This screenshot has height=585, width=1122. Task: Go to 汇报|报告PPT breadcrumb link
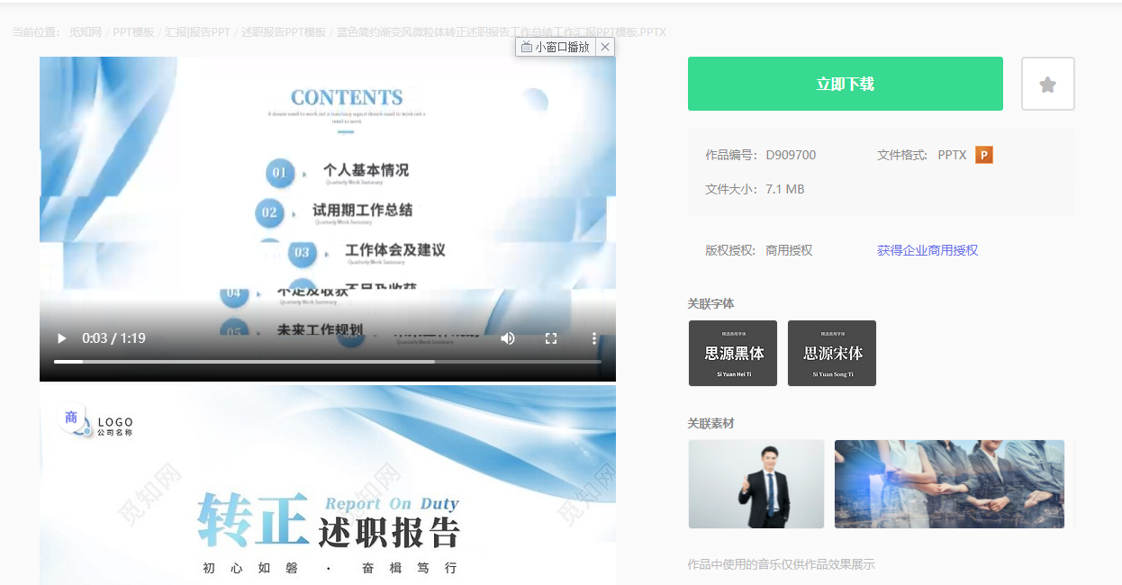(x=197, y=32)
